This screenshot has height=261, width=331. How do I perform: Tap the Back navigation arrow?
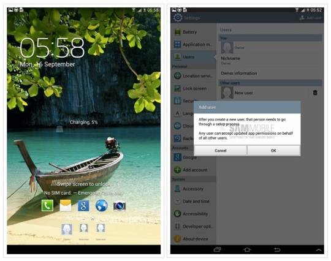(277, 250)
